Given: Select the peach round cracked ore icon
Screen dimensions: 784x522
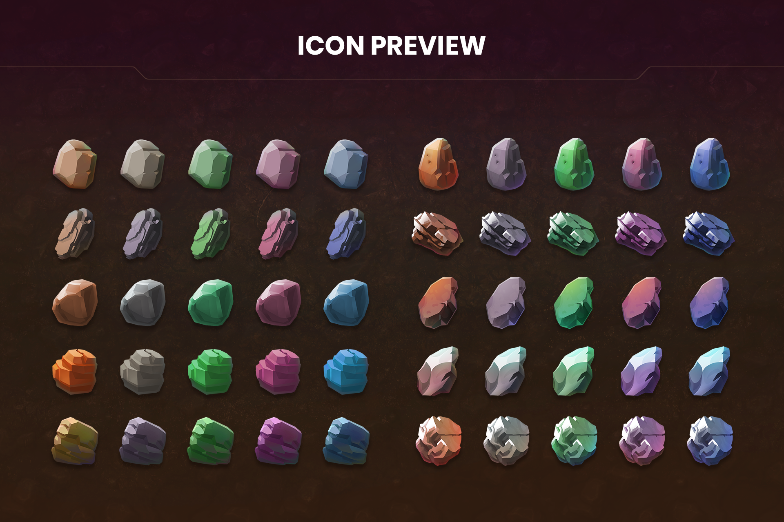Looking at the screenshot, I should point(439,440).
